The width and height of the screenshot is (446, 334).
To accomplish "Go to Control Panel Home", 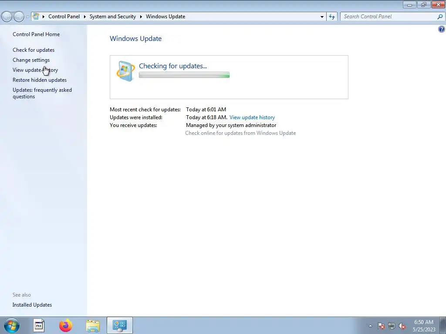I will point(36,34).
